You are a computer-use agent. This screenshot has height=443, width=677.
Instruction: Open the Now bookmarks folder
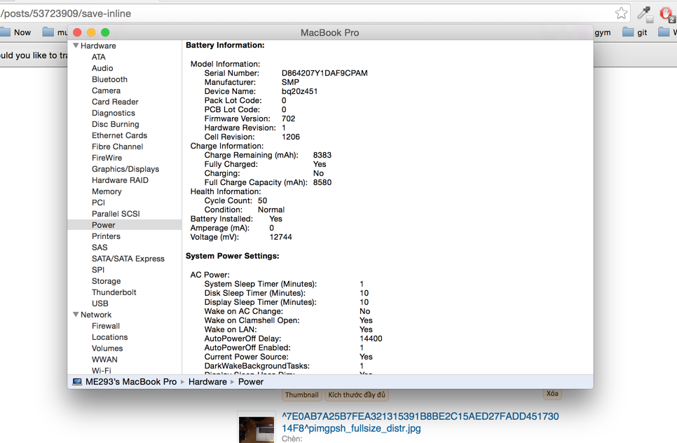tap(15, 32)
